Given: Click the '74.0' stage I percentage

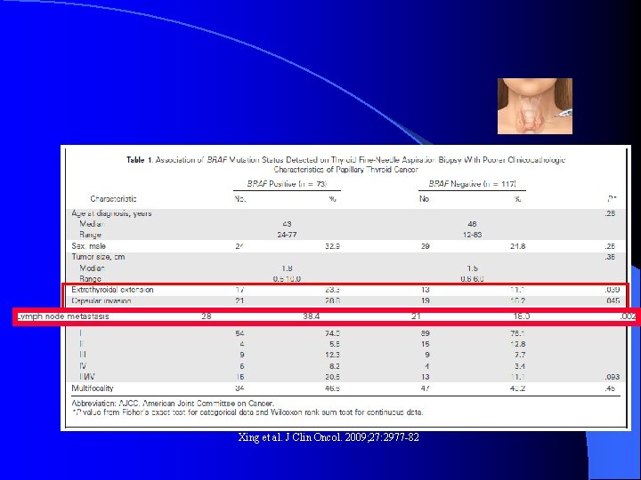Looking at the screenshot, I should [332, 333].
